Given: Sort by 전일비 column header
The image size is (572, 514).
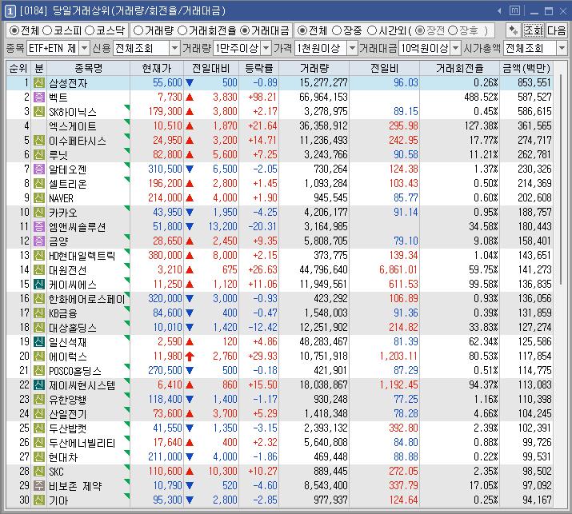Looking at the screenshot, I should click(x=385, y=68).
